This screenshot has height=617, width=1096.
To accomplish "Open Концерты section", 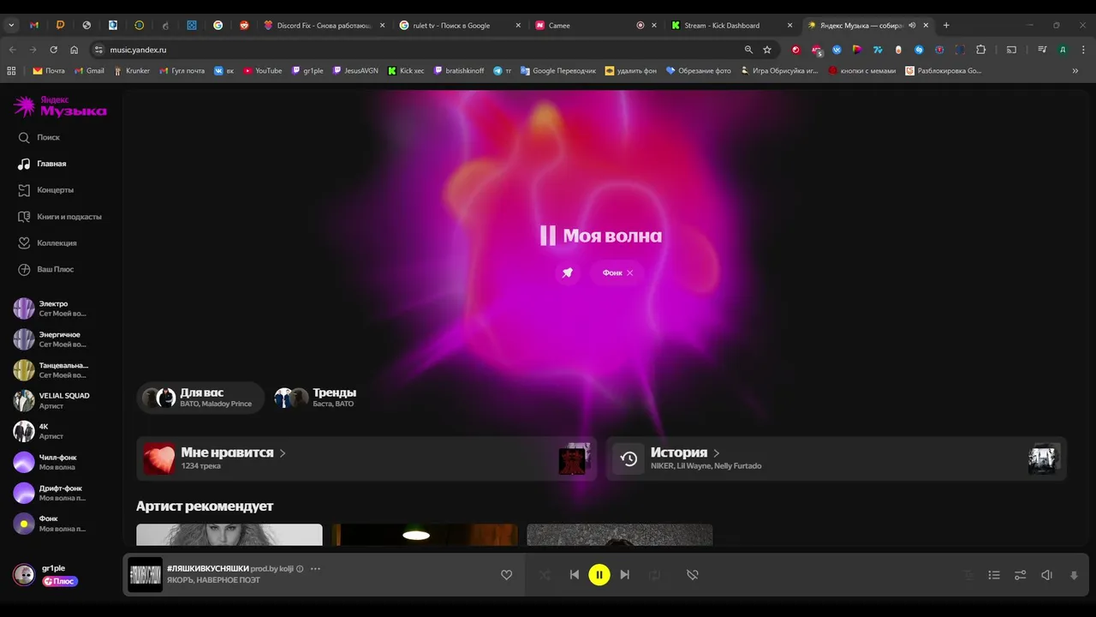I will pyautogui.click(x=45, y=190).
